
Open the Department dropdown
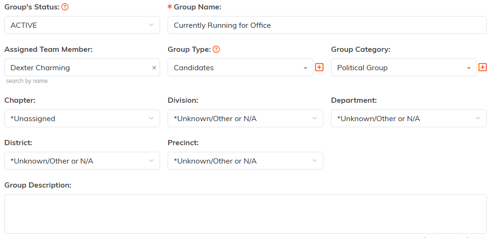point(409,118)
